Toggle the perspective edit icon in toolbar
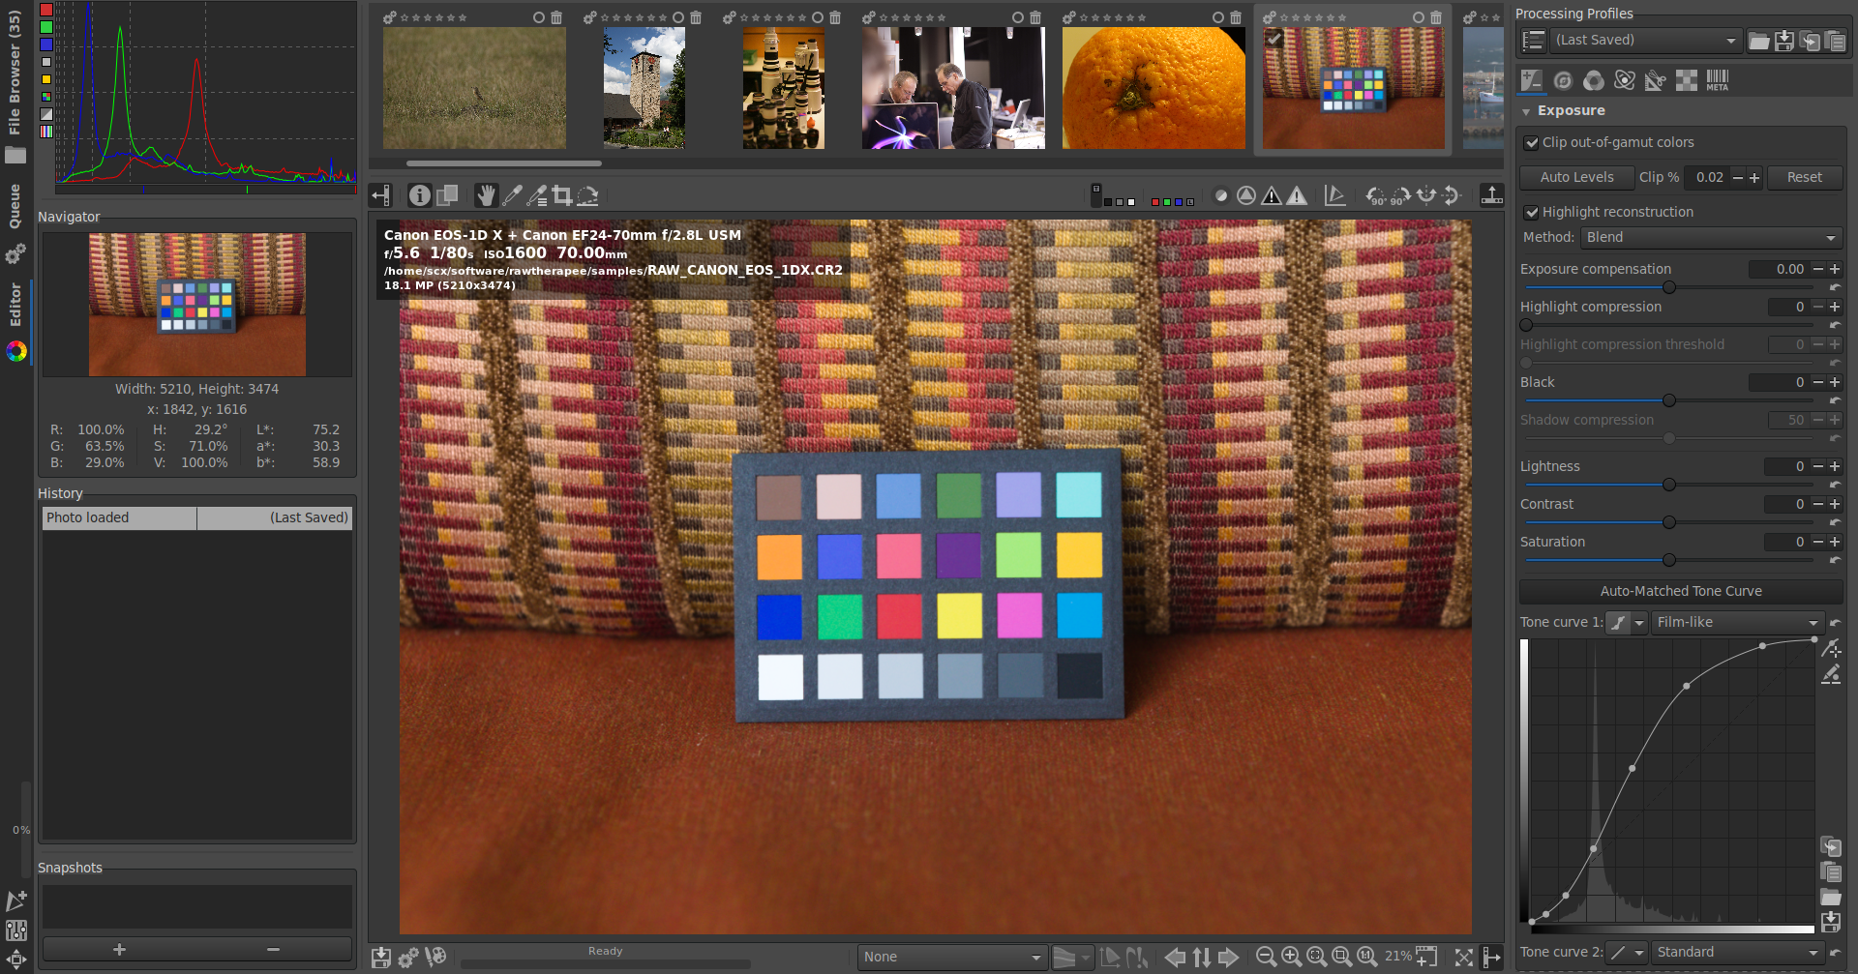 click(x=1334, y=195)
